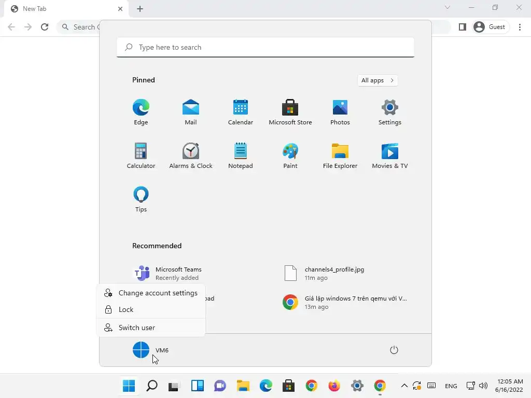The width and height of the screenshot is (531, 398).
Task: Open the Giả lập windows 7 Chrome recommendation
Action: [345, 302]
